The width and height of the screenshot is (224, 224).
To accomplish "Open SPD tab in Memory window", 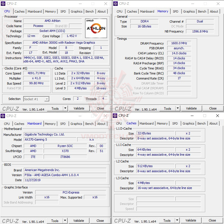I will [176, 11].
